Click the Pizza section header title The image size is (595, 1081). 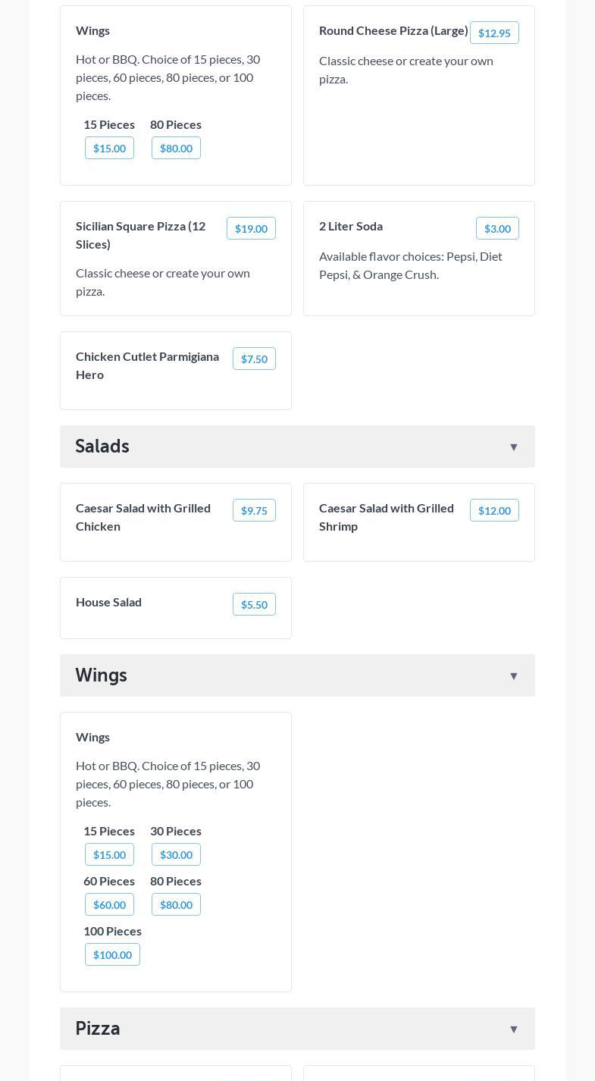click(98, 1029)
